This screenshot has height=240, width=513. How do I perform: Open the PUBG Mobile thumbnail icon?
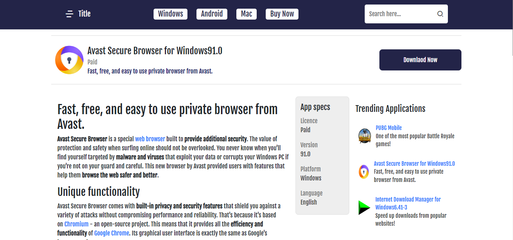pos(364,136)
